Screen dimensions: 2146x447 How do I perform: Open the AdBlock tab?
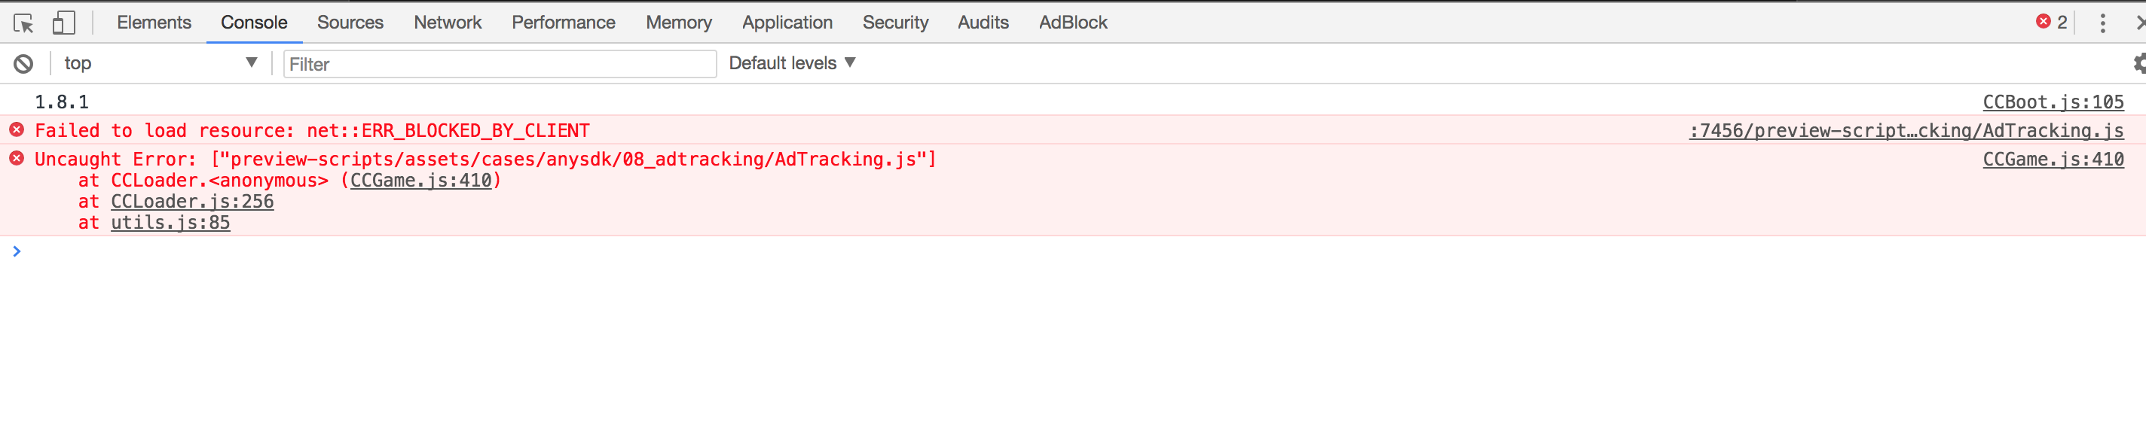1072,23
